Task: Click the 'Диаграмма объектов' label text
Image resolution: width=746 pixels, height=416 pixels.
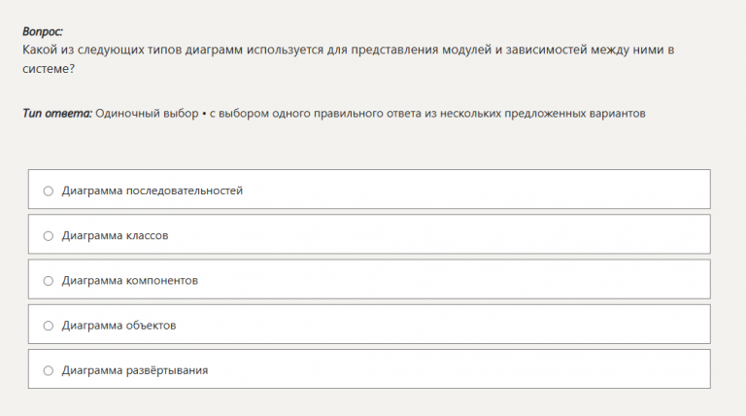Action: click(119, 326)
